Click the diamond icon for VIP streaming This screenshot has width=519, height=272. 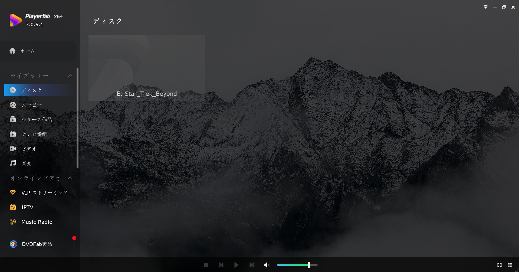(13, 192)
